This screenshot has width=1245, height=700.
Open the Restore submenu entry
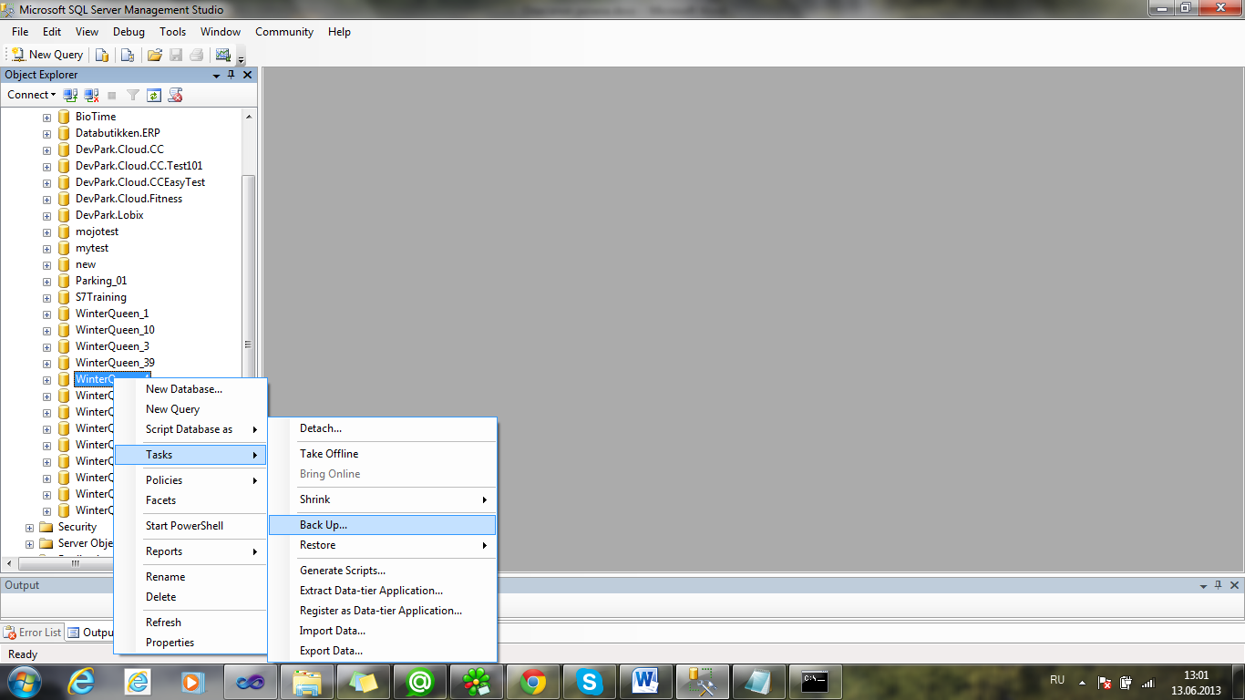tap(318, 545)
